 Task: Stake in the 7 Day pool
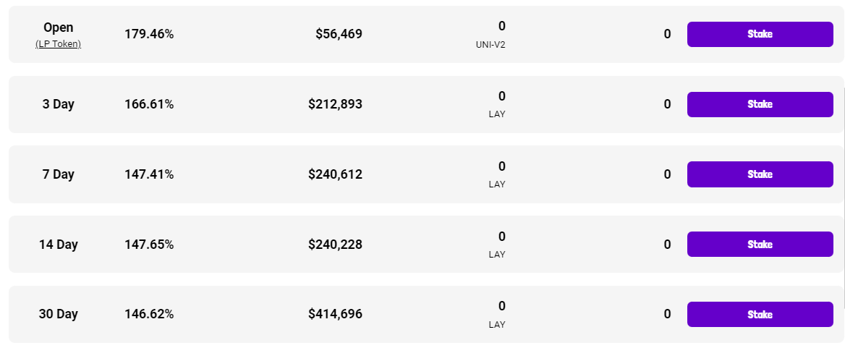760,174
